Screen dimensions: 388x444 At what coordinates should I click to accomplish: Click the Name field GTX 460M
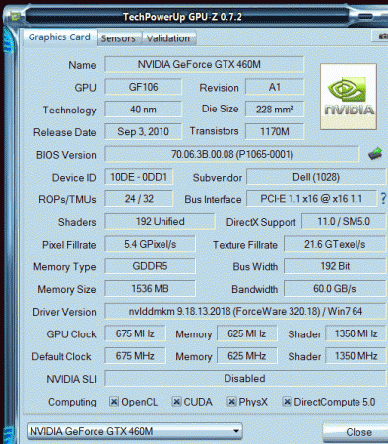[x=205, y=64]
